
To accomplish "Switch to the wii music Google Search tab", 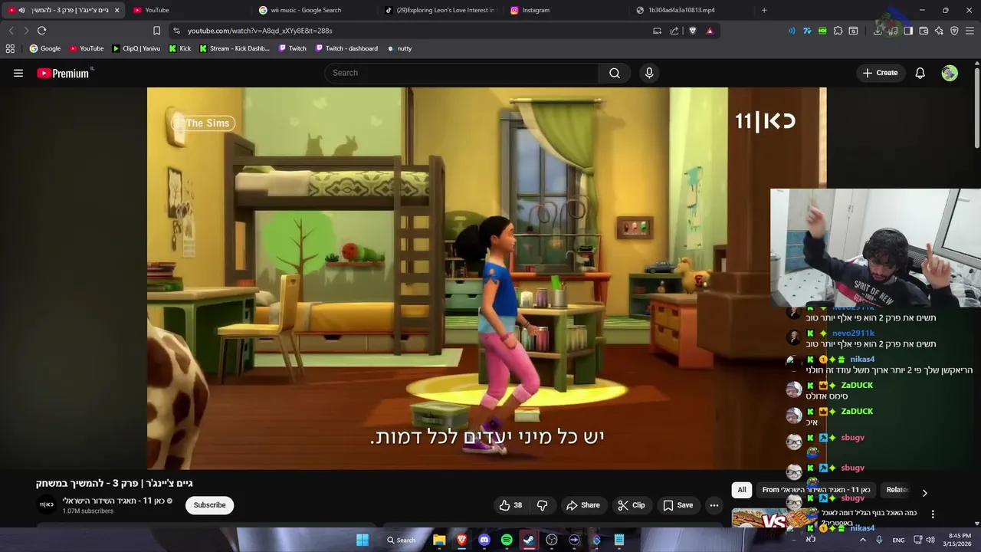I will (313, 10).
